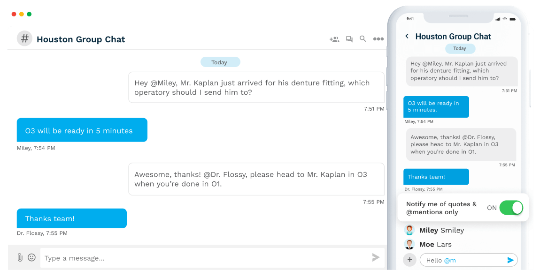
Task: Click the desktop send arrow icon
Action: (376, 257)
